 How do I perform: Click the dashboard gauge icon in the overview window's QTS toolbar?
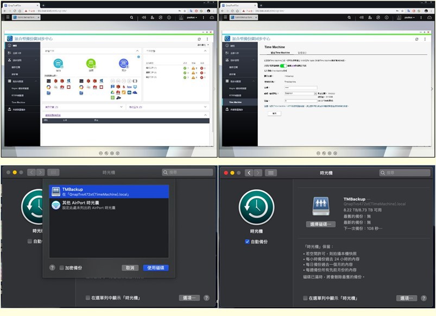pyautogui.click(x=212, y=17)
